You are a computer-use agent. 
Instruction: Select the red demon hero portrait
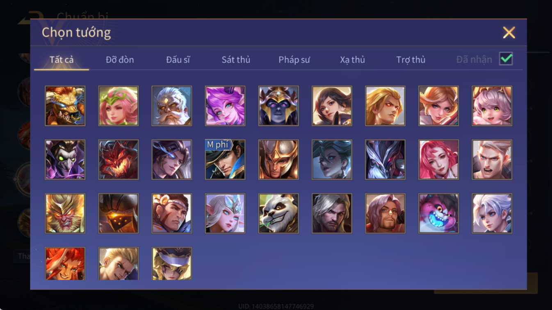tap(119, 160)
